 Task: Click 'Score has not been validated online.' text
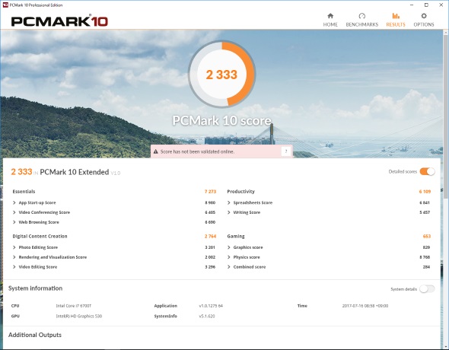(197, 151)
